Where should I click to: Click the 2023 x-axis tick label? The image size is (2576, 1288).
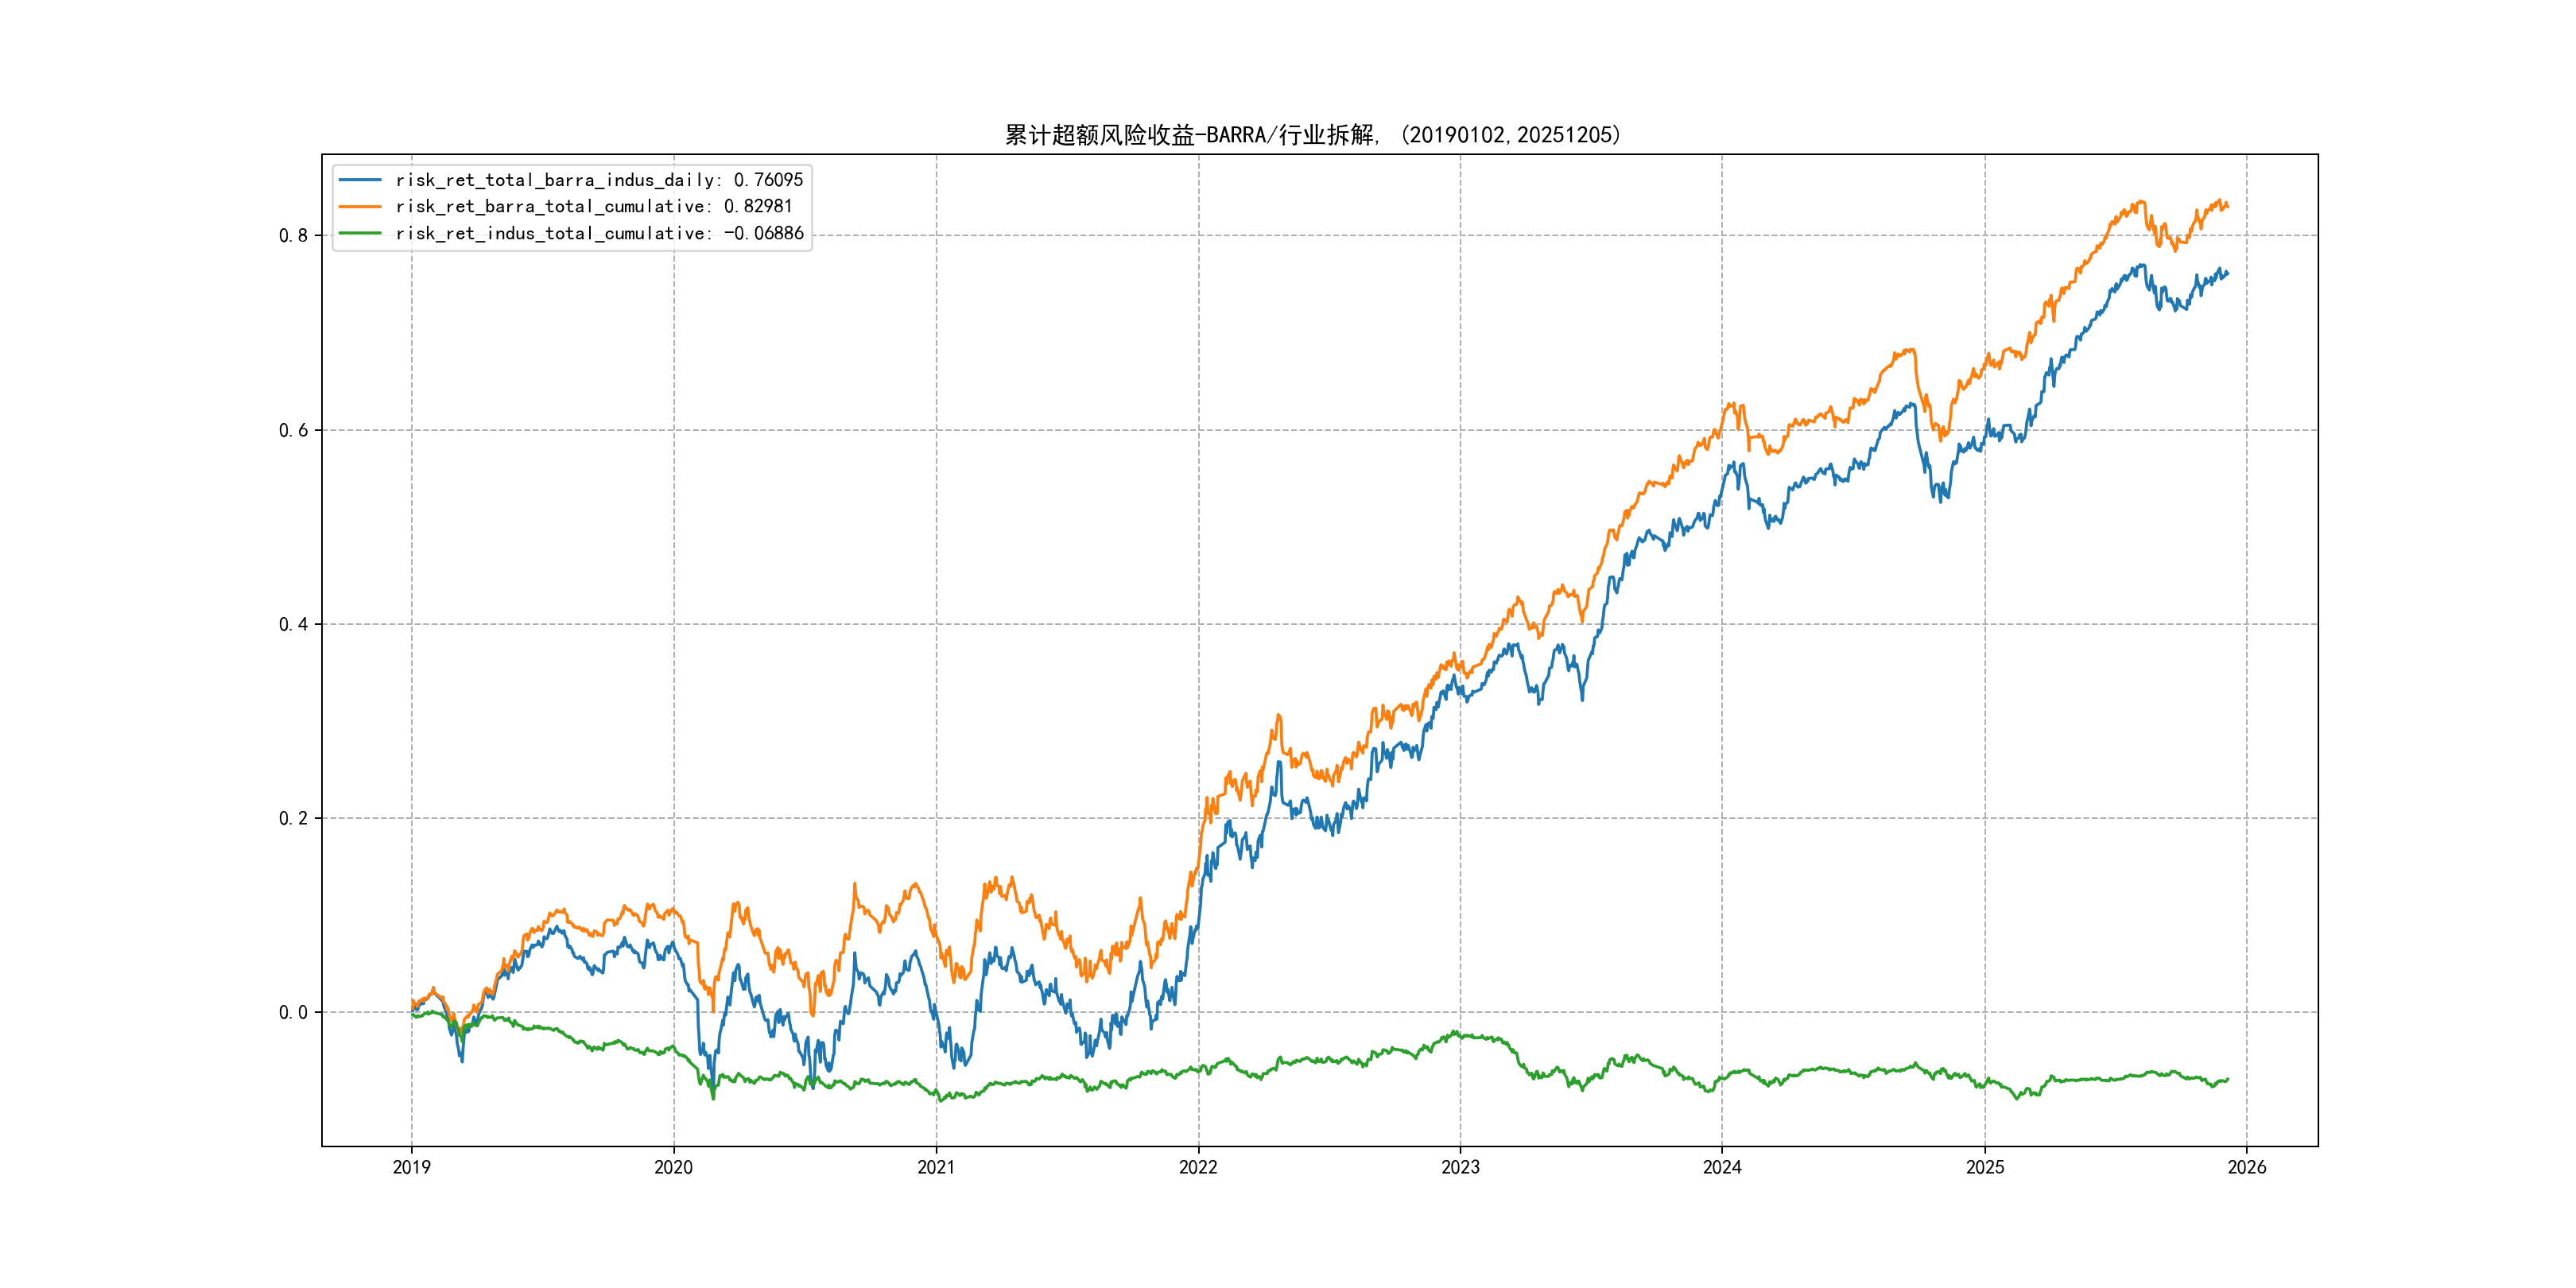(x=1460, y=1167)
